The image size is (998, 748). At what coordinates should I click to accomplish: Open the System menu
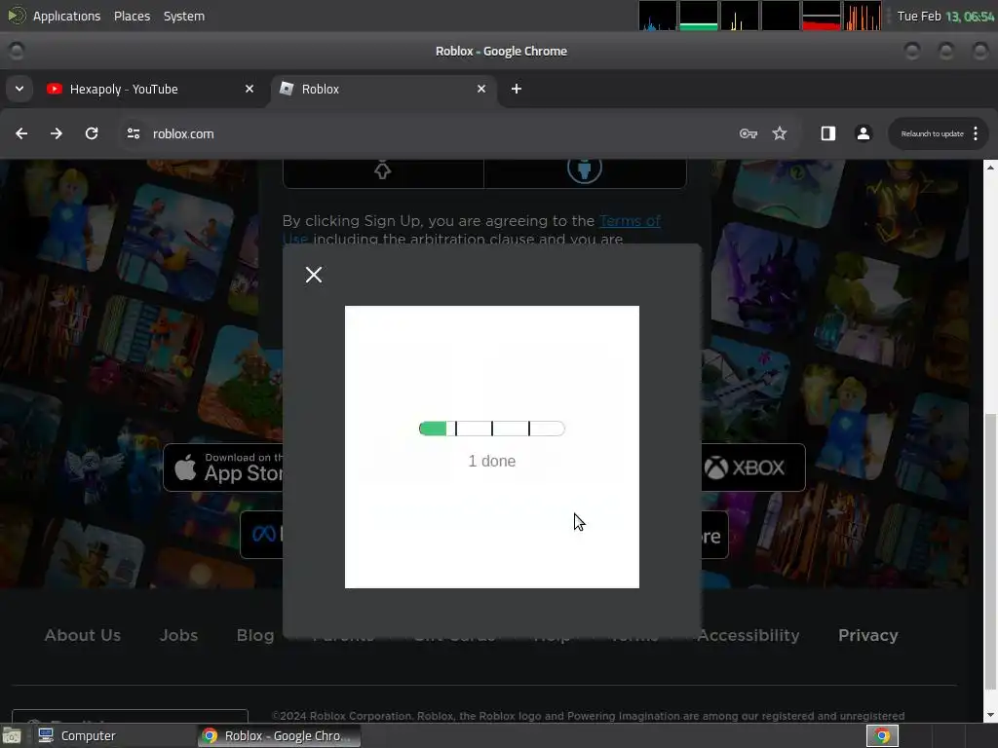184,16
